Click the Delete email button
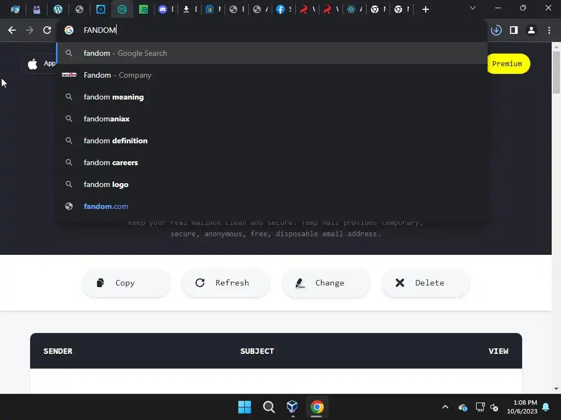This screenshot has height=420, width=561. pos(425,283)
